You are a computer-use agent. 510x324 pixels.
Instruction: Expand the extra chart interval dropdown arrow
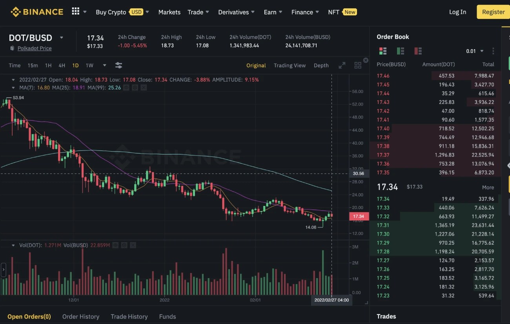(x=104, y=66)
